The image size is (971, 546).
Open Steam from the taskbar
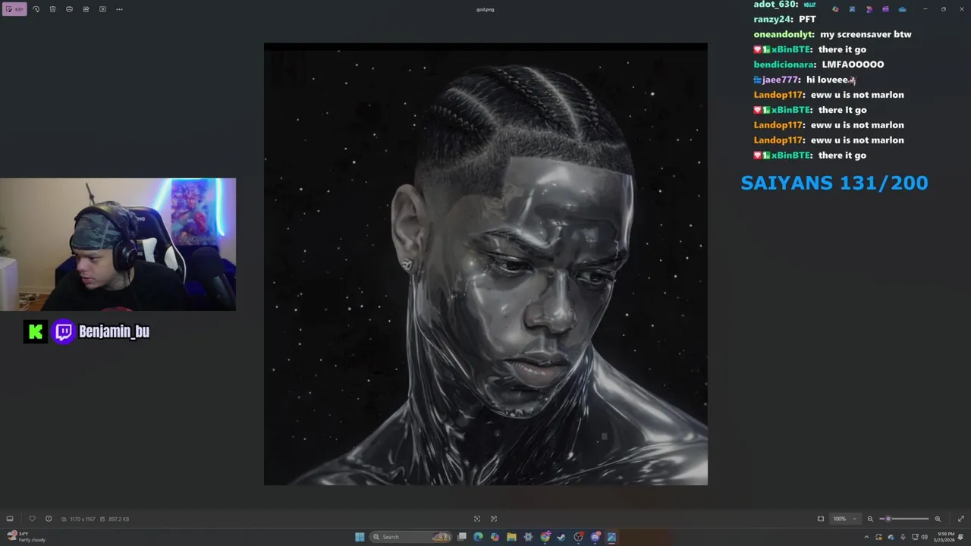[561, 537]
